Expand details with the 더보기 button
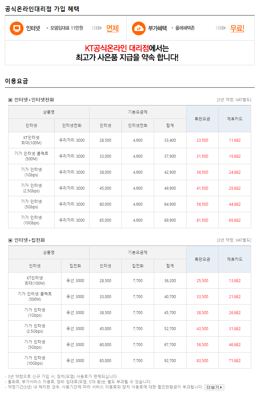 click(214, 387)
